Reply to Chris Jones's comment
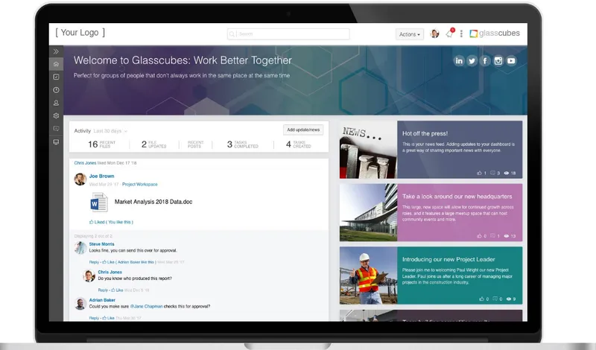The height and width of the screenshot is (350, 596). pyautogui.click(x=103, y=290)
